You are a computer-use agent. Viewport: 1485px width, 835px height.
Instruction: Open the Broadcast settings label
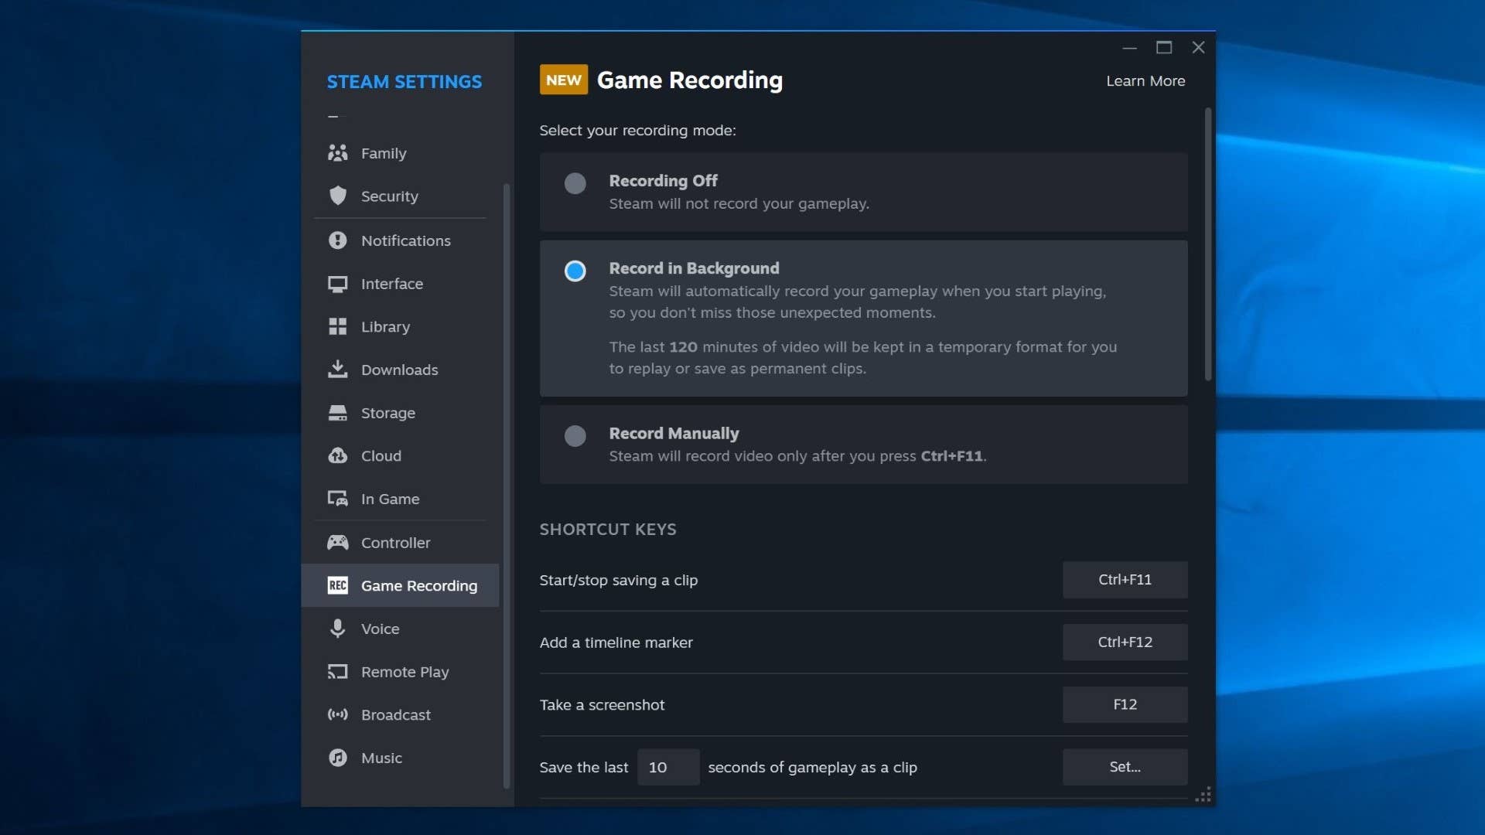[395, 714]
